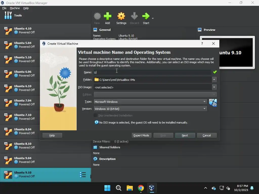Click the Help button in dialog
The height and width of the screenshot is (194, 259).
coord(52,135)
